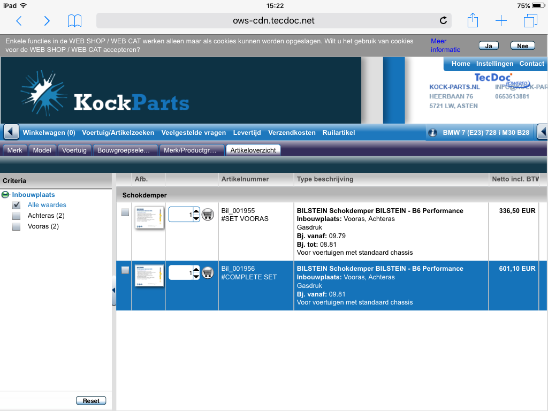548x411 pixels.
Task: Click article number Bil_001955
Action: click(x=238, y=211)
